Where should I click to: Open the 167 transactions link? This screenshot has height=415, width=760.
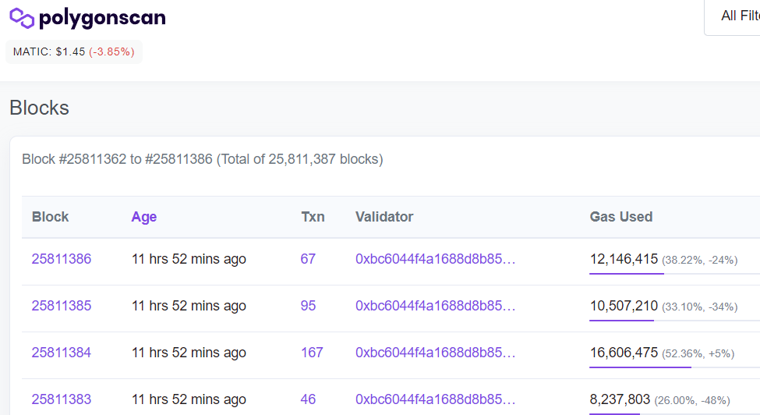tap(312, 353)
